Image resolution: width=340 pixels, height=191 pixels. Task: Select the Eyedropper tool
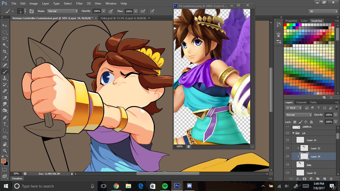pos(5,58)
